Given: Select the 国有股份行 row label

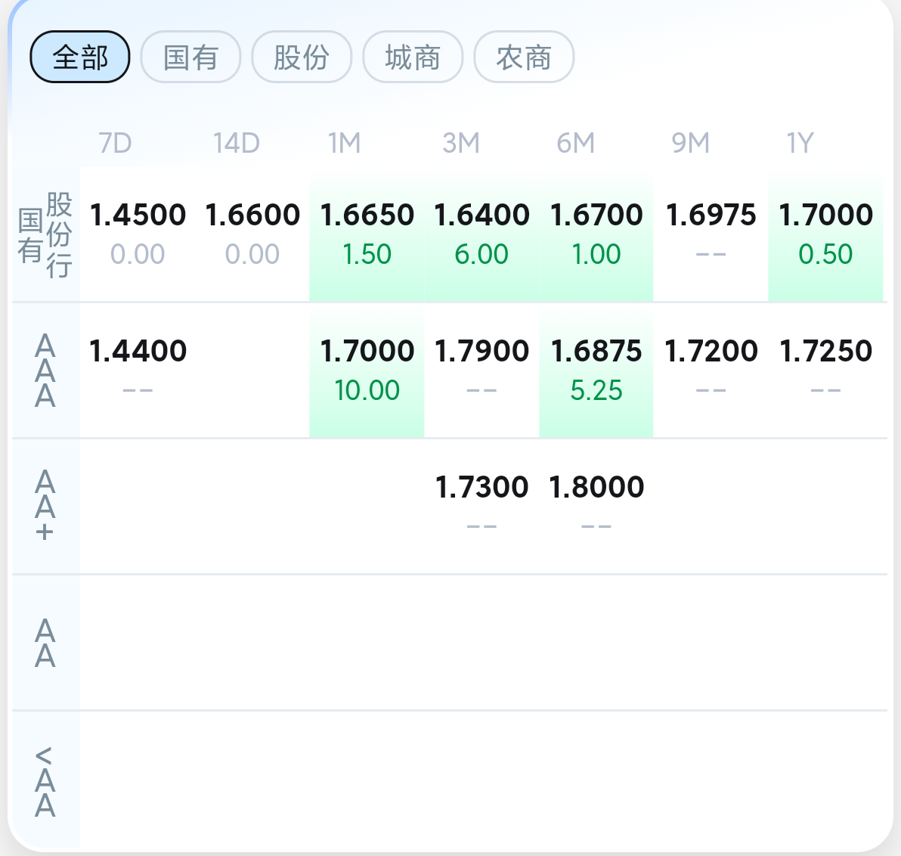Looking at the screenshot, I should (x=45, y=234).
